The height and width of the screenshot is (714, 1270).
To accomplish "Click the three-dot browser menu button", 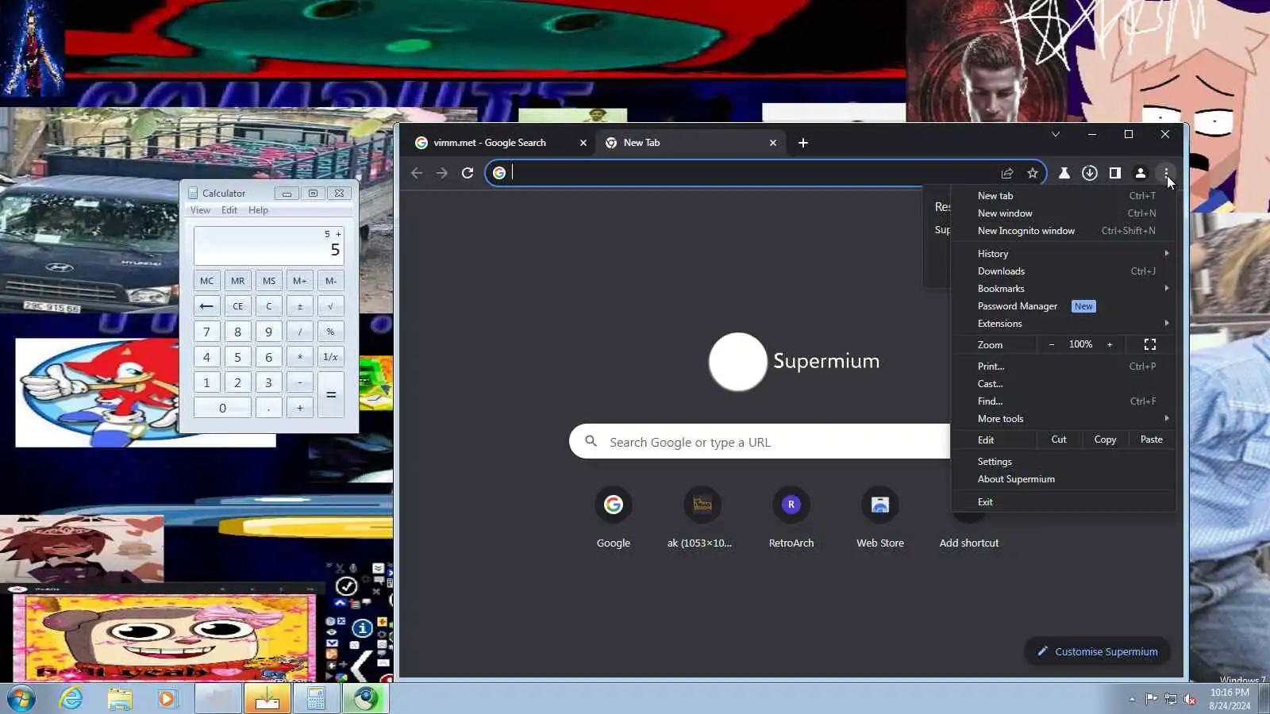I will 1166,173.
